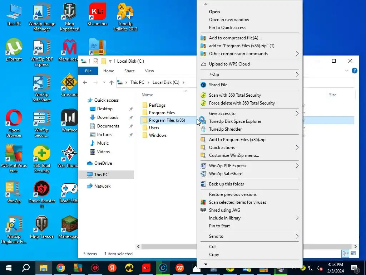
Task: Open WinZip PDF Express desktop shortcut
Action: 42,52
